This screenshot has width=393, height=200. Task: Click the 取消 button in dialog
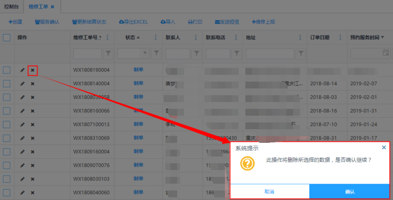click(269, 191)
